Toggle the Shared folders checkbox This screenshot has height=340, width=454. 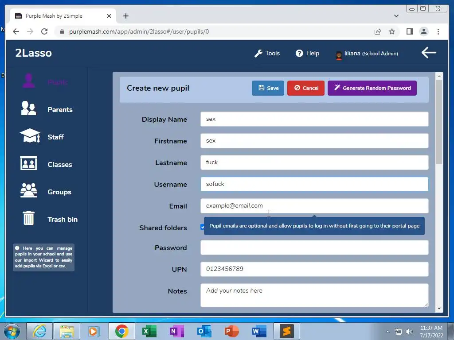(202, 227)
